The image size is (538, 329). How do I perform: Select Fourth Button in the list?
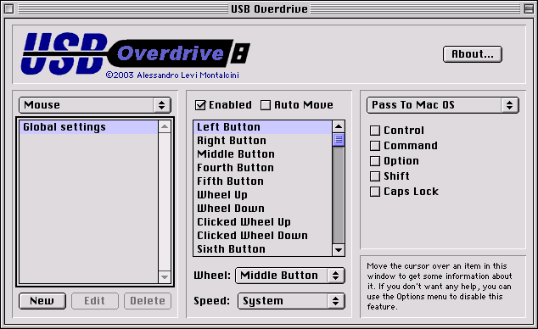tap(263, 168)
